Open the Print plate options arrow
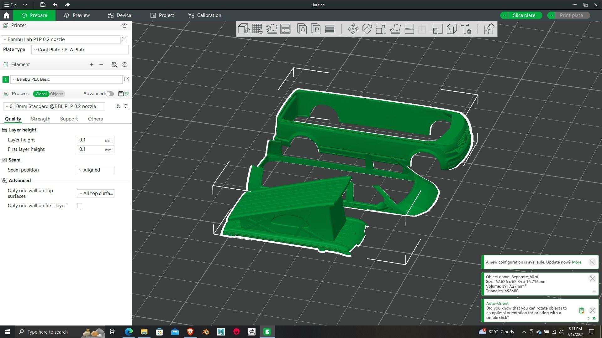 pyautogui.click(x=551, y=15)
